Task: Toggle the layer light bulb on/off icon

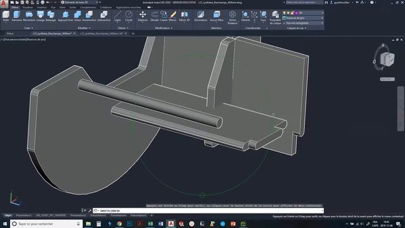Action: 284,13
